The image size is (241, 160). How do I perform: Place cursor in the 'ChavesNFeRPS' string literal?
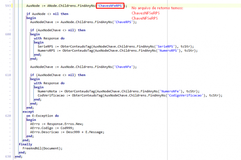point(110,6)
